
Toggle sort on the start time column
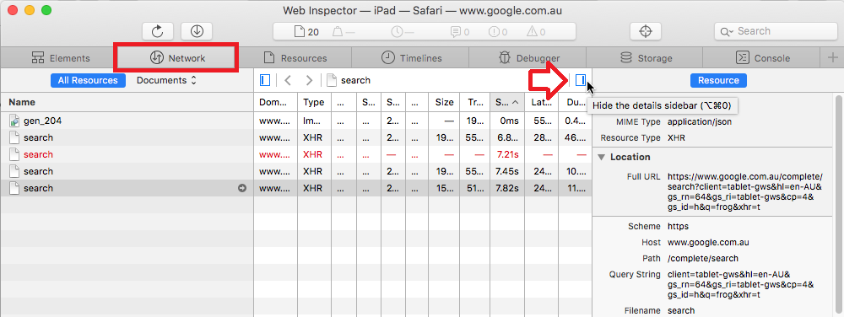coord(507,102)
